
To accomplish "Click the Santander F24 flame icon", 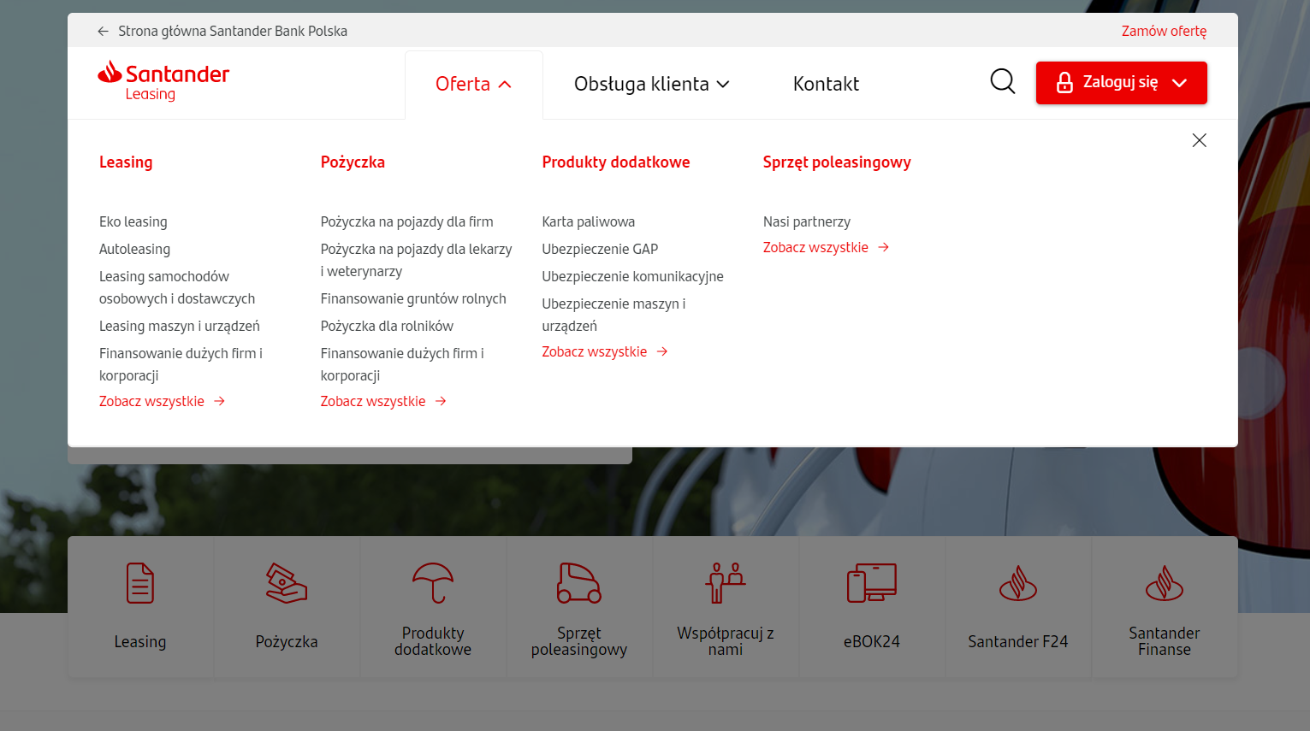I will pos(1017,585).
